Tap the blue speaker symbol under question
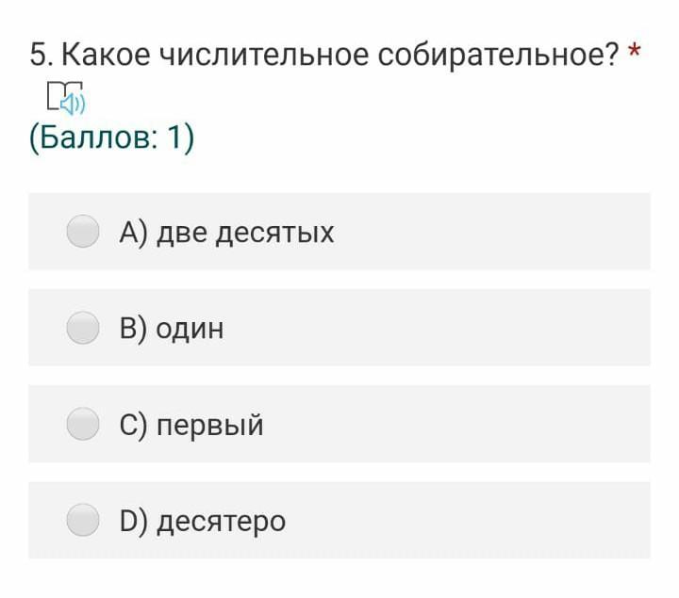679x598 pixels. click(x=73, y=105)
